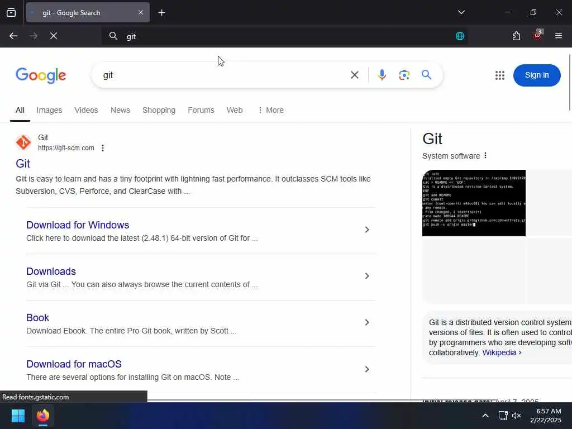
Task: Click the https://git-scm.com URL text
Action: 66,147
